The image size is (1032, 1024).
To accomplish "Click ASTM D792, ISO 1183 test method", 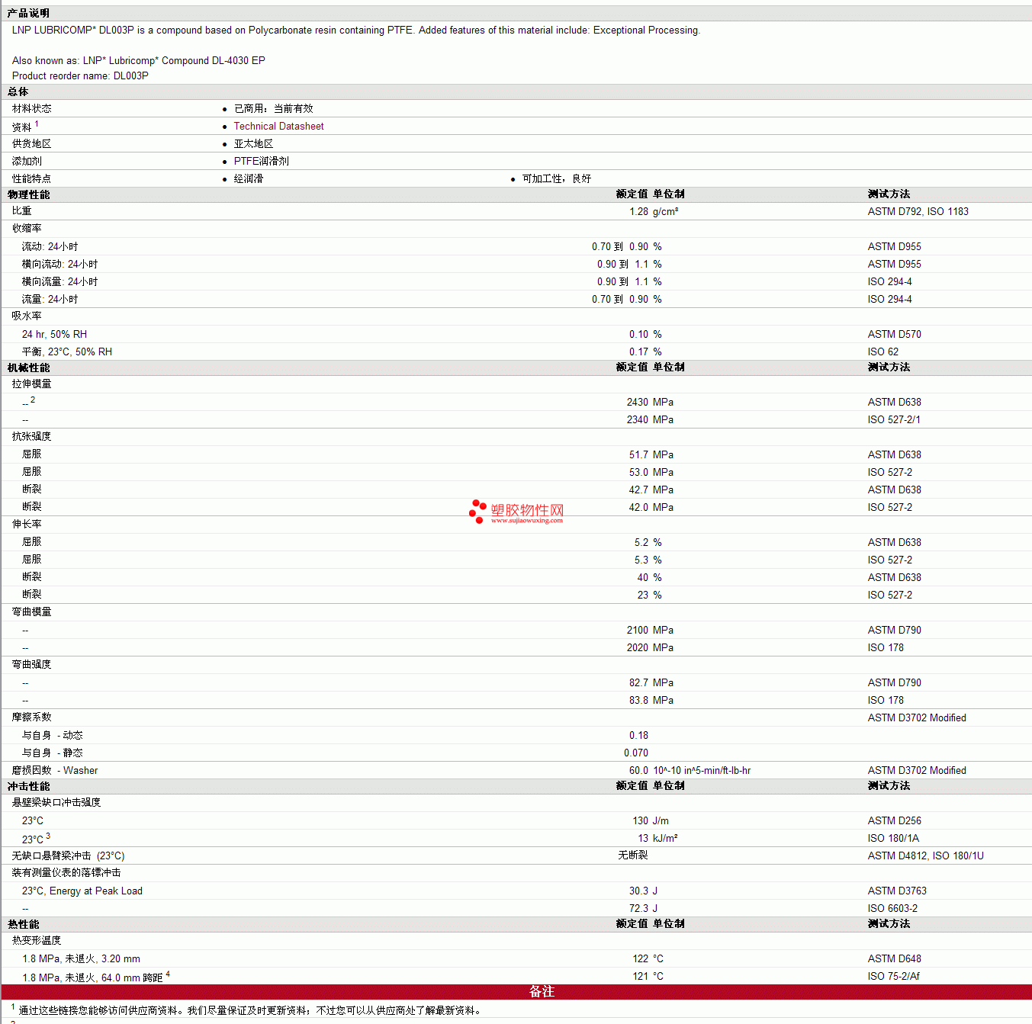I will (x=918, y=212).
